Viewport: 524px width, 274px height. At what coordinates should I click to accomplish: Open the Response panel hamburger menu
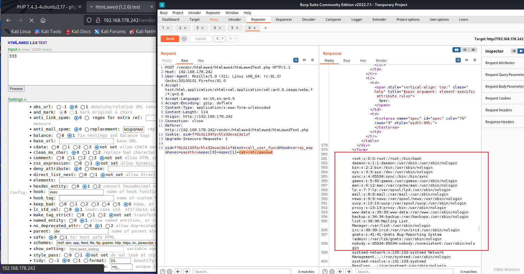click(475, 60)
